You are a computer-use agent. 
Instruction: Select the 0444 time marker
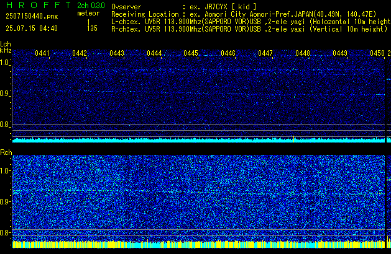[x=154, y=53]
